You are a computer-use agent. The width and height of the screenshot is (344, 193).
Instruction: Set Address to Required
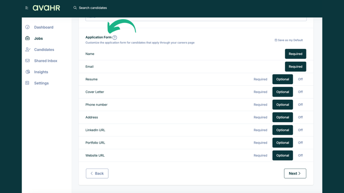point(260,117)
